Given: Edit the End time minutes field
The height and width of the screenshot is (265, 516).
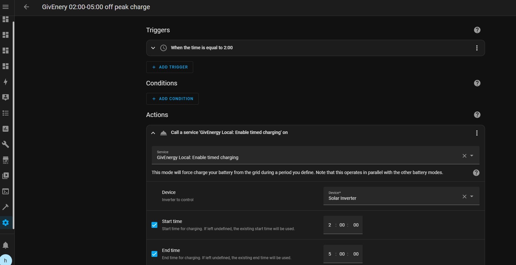Looking at the screenshot, I should [342, 254].
